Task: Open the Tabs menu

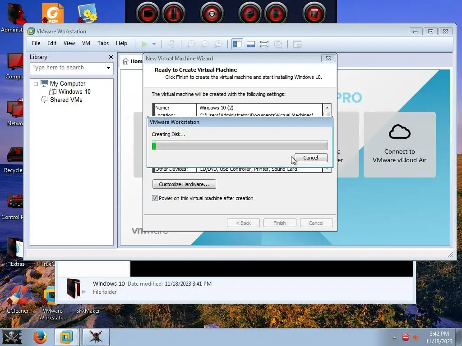Action: 103,43
